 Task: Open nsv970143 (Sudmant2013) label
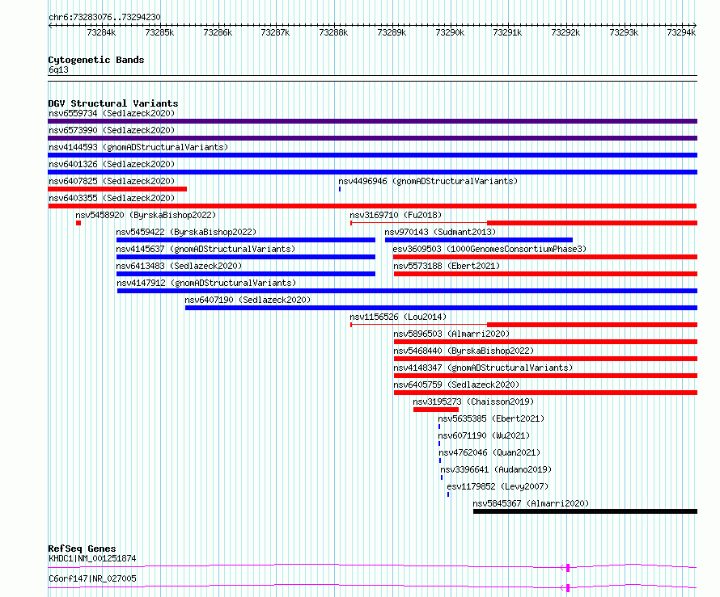(x=440, y=232)
